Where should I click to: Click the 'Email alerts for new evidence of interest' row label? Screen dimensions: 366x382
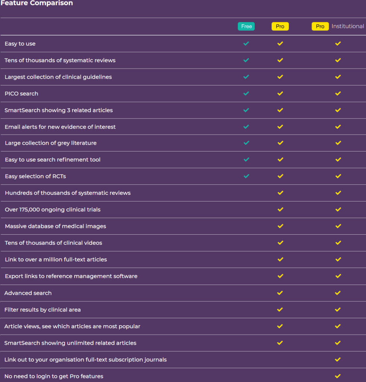[x=60, y=127]
